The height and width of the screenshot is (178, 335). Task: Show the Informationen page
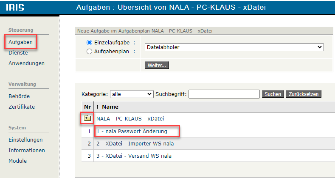coord(27,151)
